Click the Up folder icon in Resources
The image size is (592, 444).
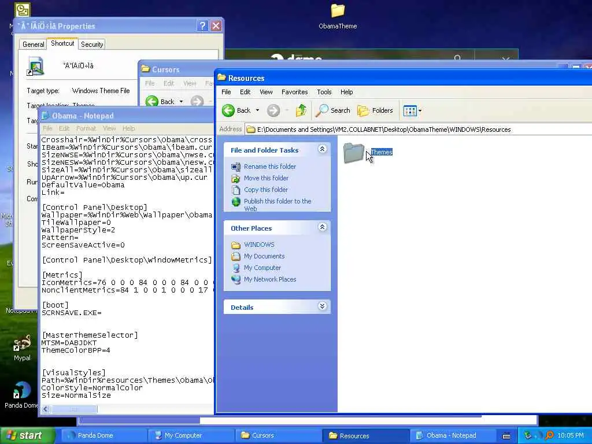[x=301, y=110]
